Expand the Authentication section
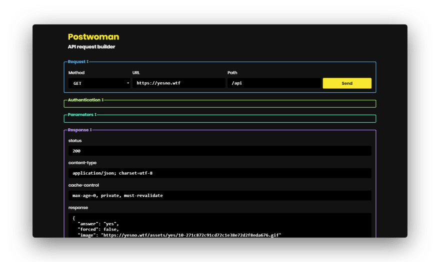Image resolution: width=440 pixels, height=262 pixels. pyautogui.click(x=102, y=100)
